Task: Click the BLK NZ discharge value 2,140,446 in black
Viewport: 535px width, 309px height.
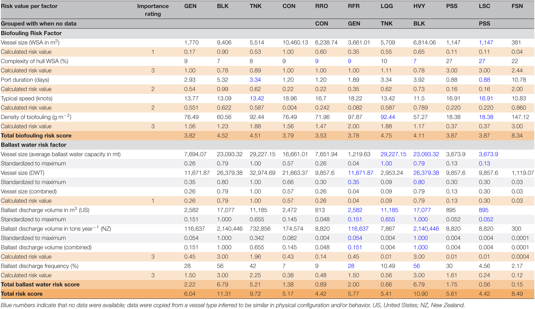Action: (230, 229)
